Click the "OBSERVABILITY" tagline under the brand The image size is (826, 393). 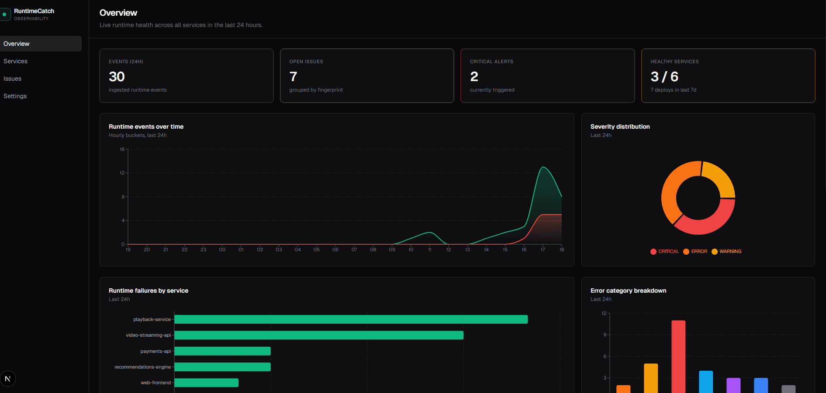[x=31, y=19]
